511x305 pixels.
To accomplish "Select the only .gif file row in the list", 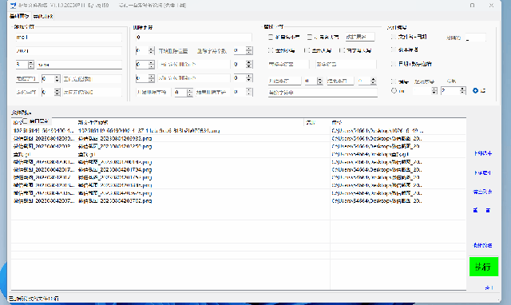I will tap(238, 154).
